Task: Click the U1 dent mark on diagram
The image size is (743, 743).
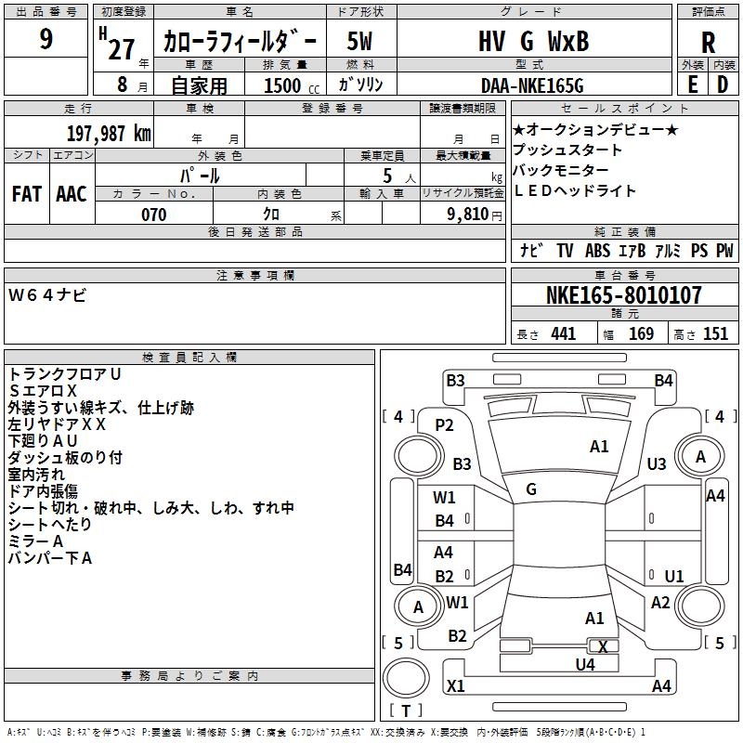Action: pos(673,576)
